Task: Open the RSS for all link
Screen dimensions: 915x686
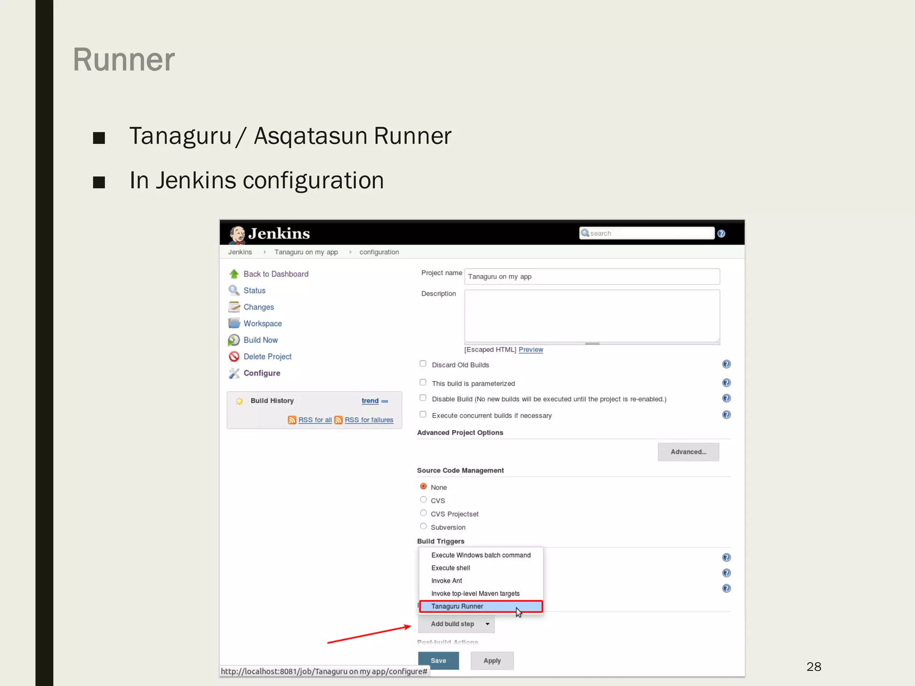Action: click(315, 420)
